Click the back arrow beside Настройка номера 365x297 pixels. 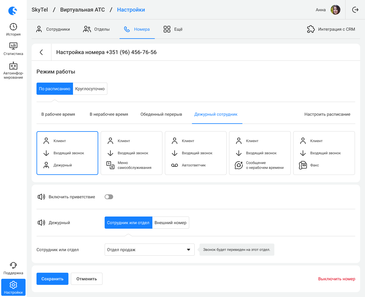pyautogui.click(x=41, y=52)
